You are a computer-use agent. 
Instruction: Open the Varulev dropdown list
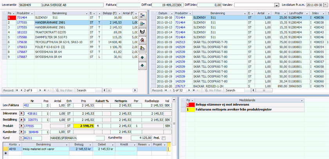point(277,5)
